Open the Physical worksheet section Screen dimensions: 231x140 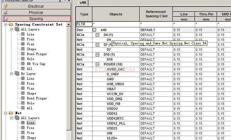[x=37, y=13]
